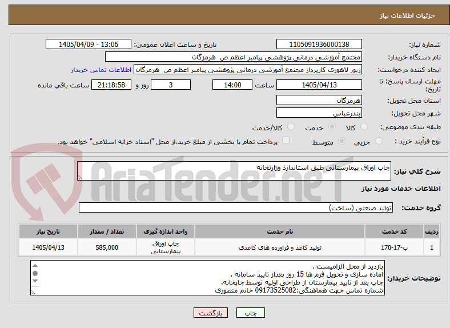This screenshot has width=450, height=328.
Task: Click the اطلاعات خدمات مورد نیاز section heading
Action: click(x=401, y=189)
